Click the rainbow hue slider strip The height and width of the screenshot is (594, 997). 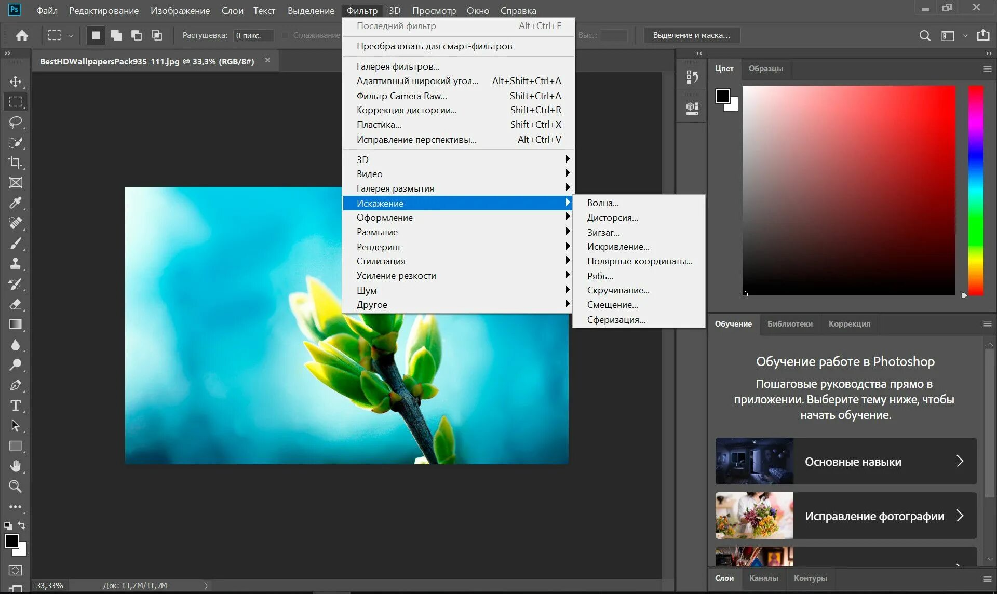(x=976, y=190)
